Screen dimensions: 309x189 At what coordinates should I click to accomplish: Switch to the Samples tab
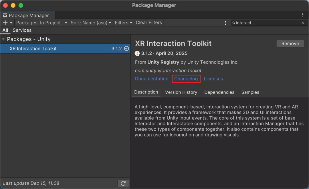tap(250, 92)
